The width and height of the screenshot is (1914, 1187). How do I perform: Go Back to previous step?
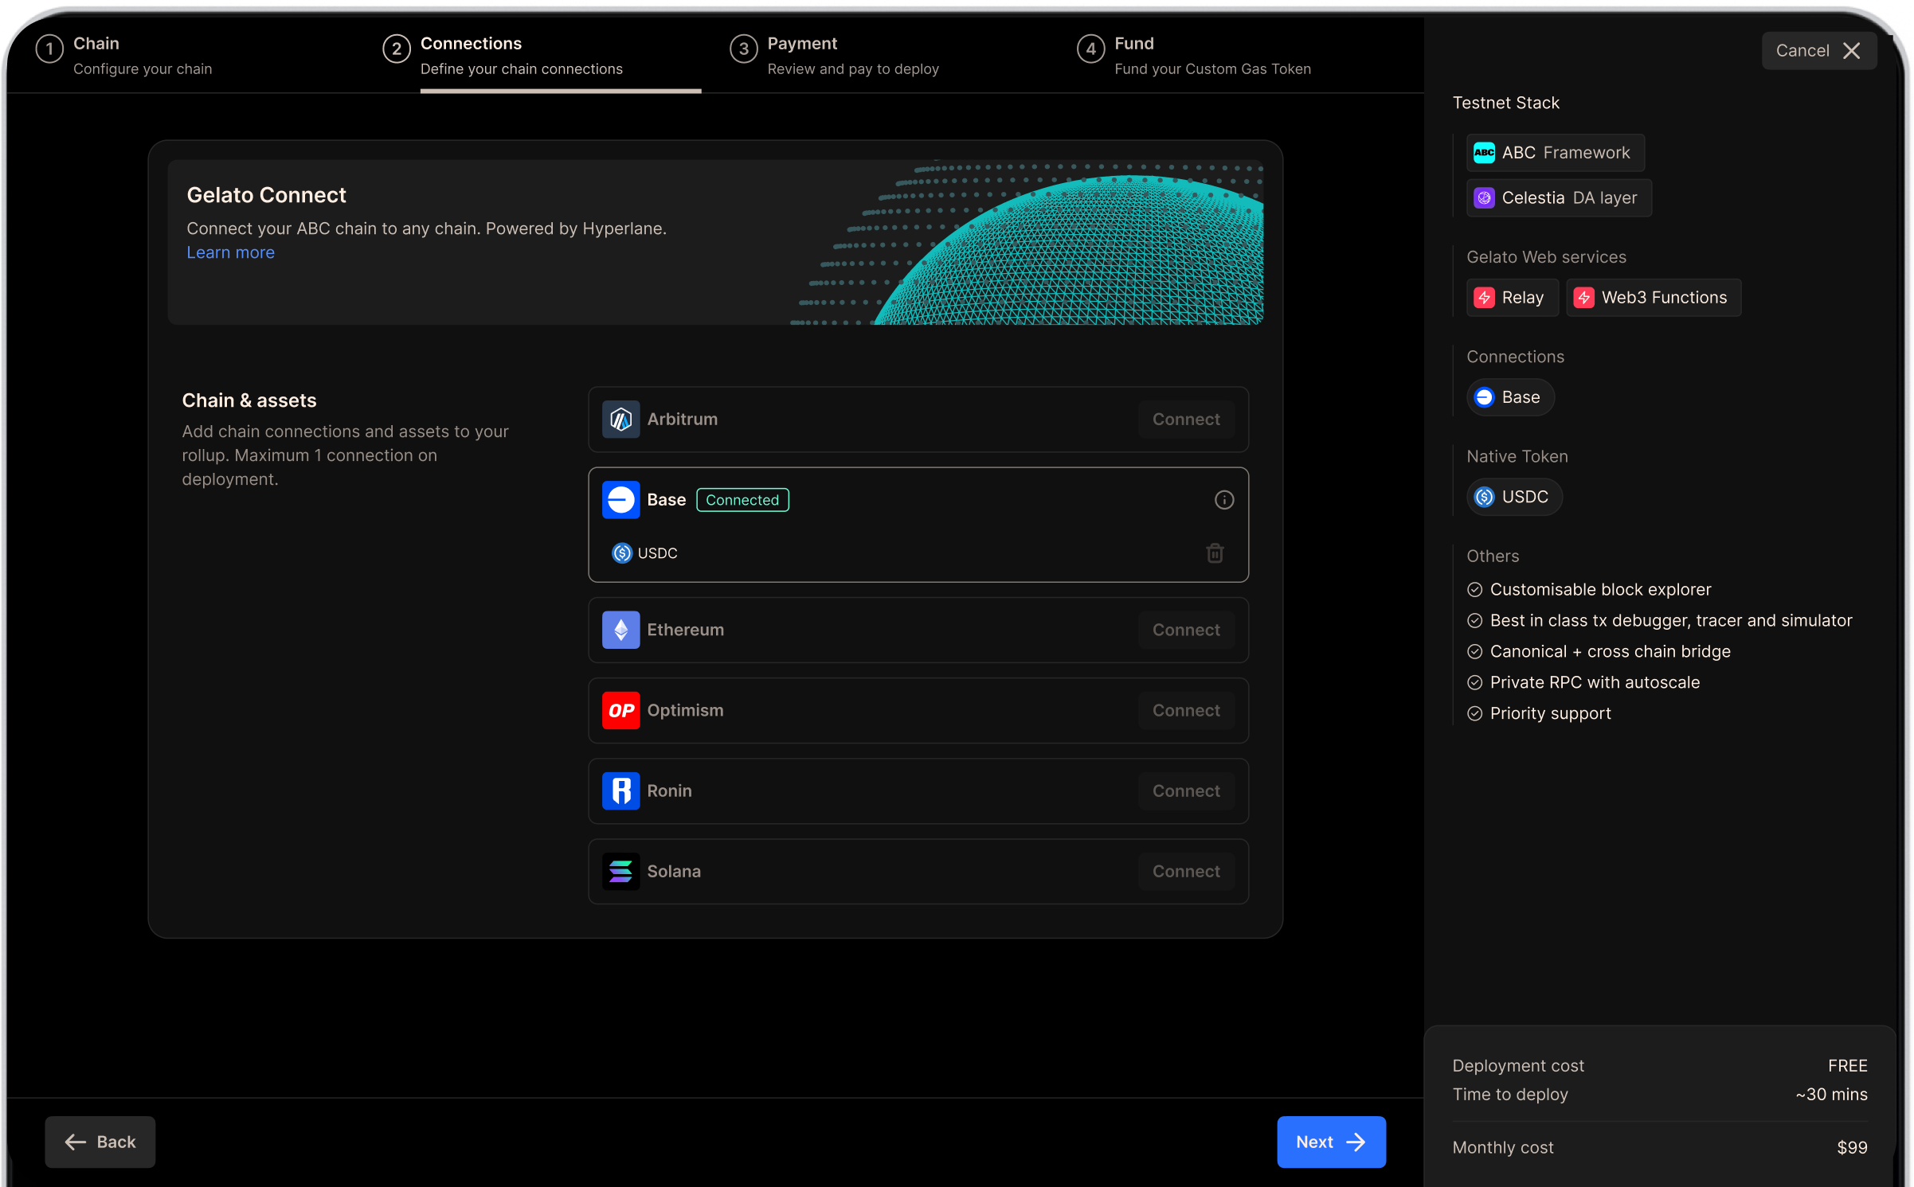click(x=100, y=1142)
